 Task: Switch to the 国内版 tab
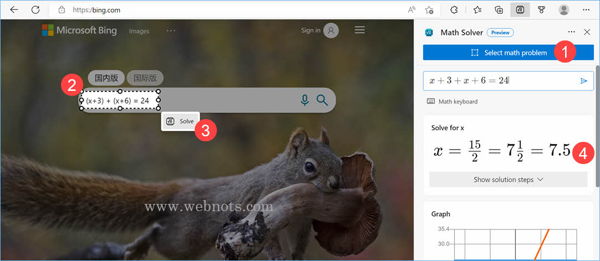106,78
